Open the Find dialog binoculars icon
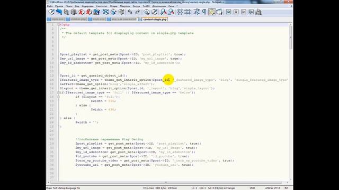Image resolution: width=339 pixels, height=190 pixels. coord(147,12)
